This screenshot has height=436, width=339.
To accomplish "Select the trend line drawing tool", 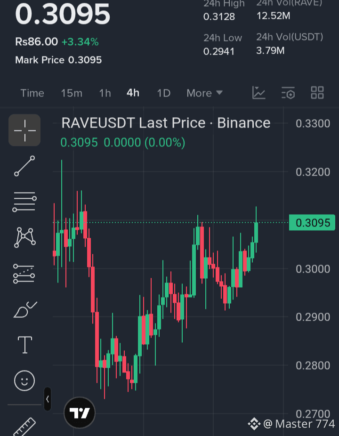I will click(x=24, y=166).
